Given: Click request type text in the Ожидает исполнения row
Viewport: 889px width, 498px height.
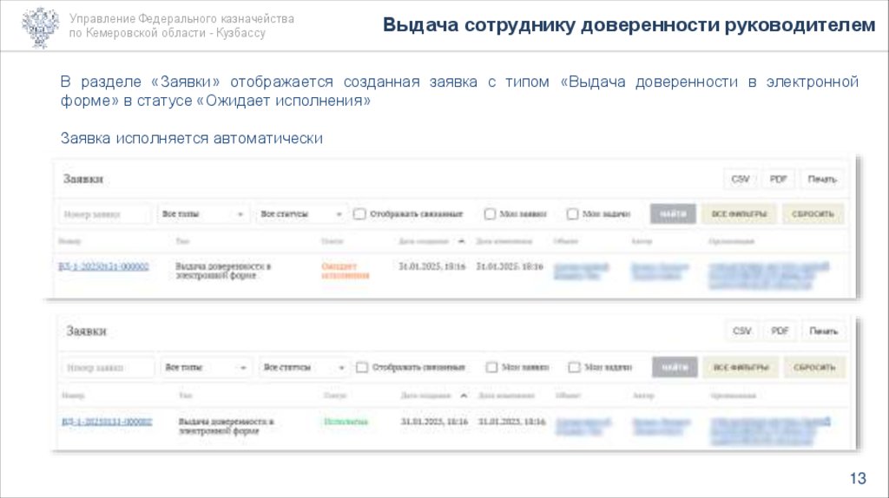Looking at the screenshot, I should coord(223,271).
